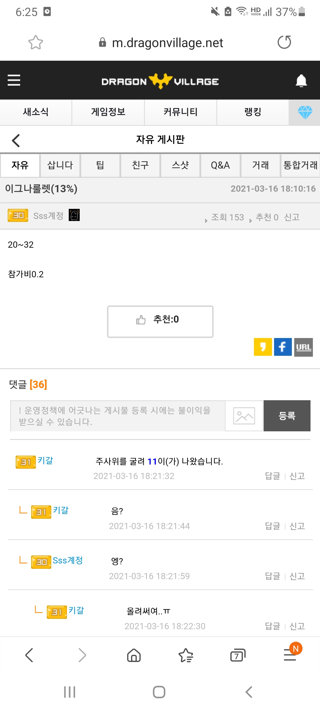Tap the notification bell icon
The image size is (320, 711).
pyautogui.click(x=301, y=81)
